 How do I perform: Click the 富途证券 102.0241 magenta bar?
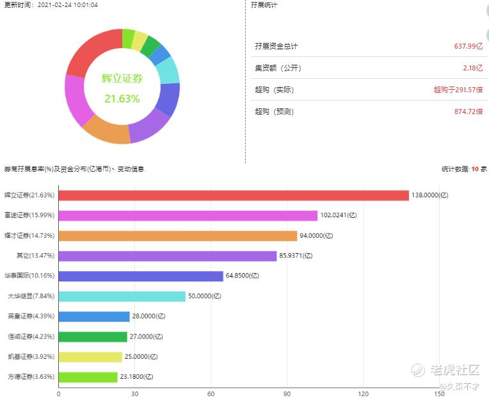tap(188, 215)
